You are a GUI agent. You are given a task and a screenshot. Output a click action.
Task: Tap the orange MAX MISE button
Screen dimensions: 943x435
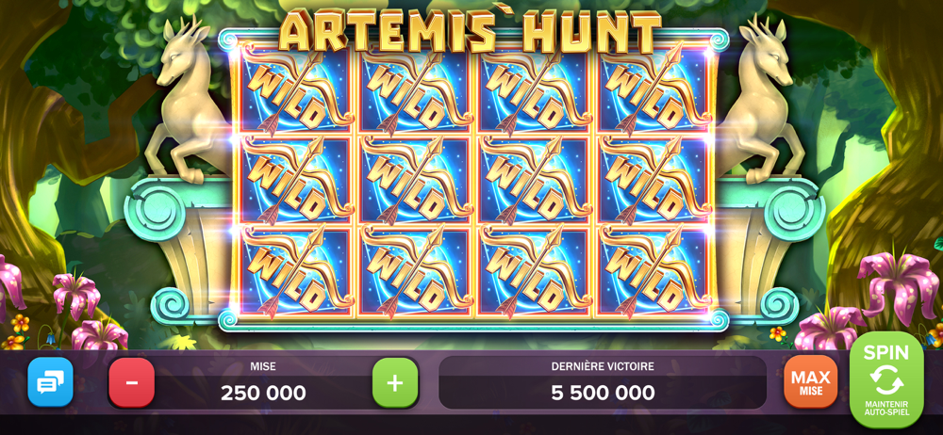point(810,382)
